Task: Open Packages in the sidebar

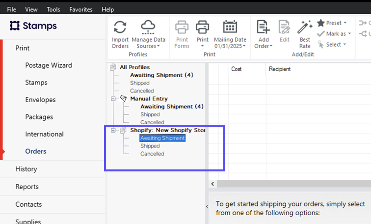Action: (x=39, y=117)
